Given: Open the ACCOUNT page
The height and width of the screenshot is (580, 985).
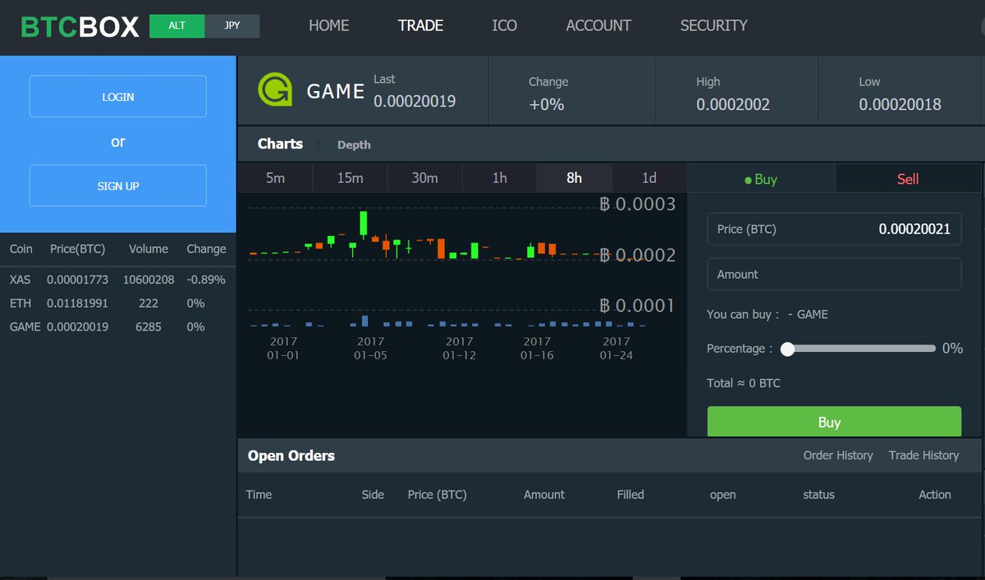Looking at the screenshot, I should (x=598, y=25).
